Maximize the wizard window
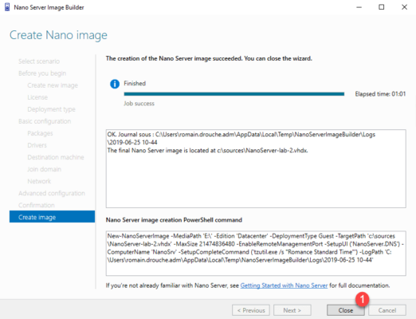The width and height of the screenshot is (416, 319). [382, 7]
